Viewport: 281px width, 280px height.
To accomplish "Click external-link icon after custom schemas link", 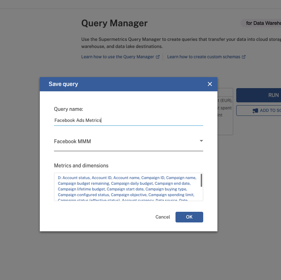I will click(244, 57).
